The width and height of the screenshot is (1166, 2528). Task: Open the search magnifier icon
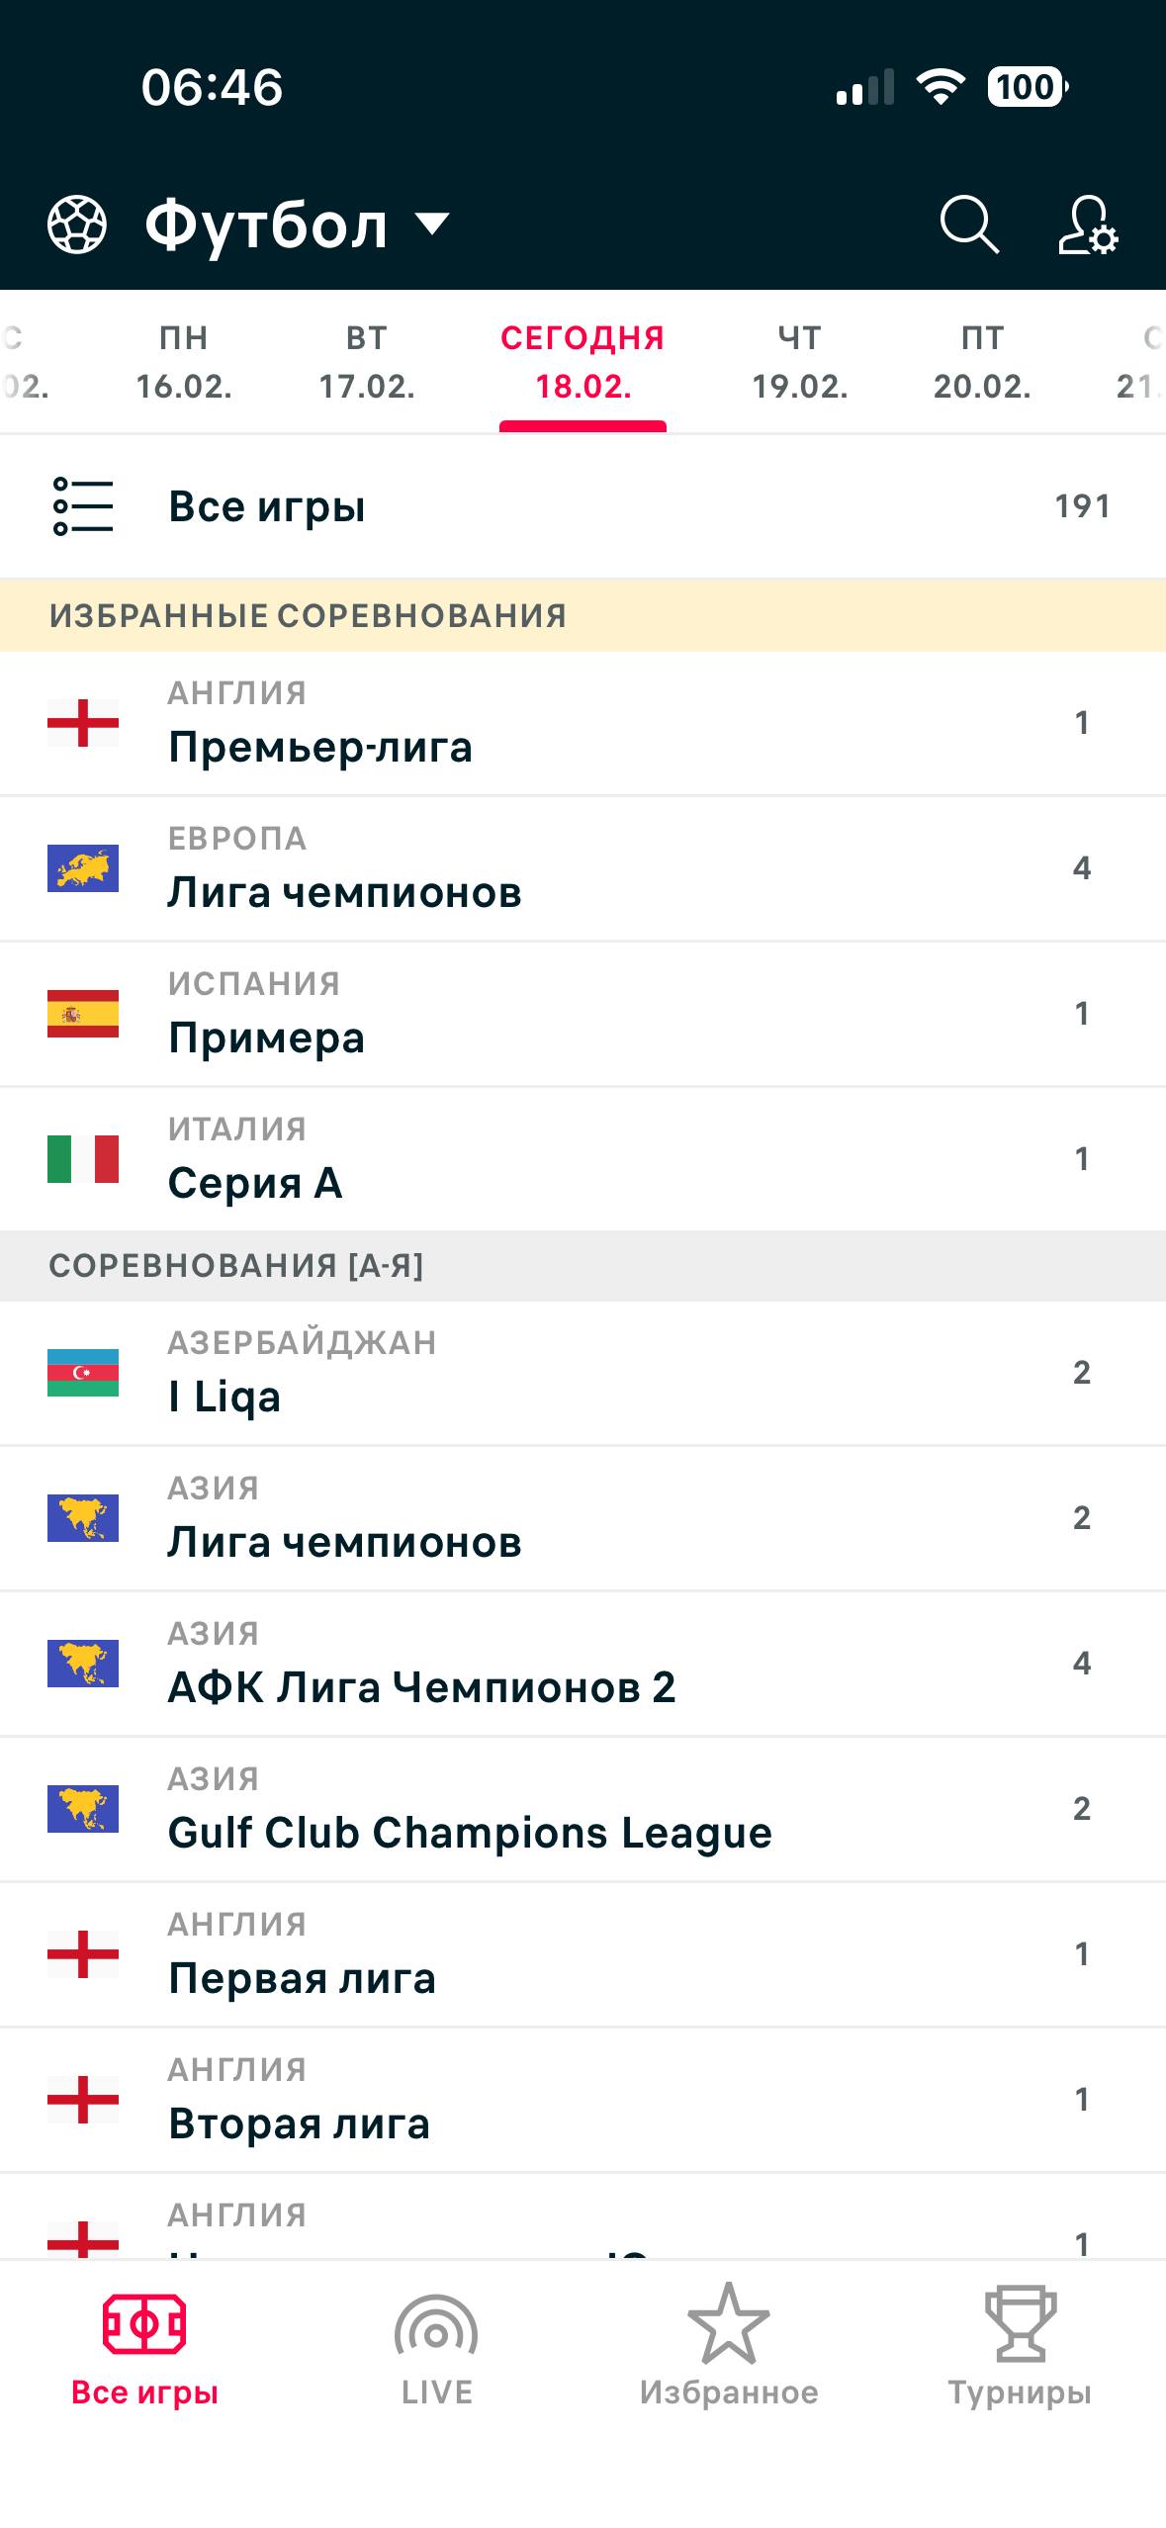(x=968, y=225)
